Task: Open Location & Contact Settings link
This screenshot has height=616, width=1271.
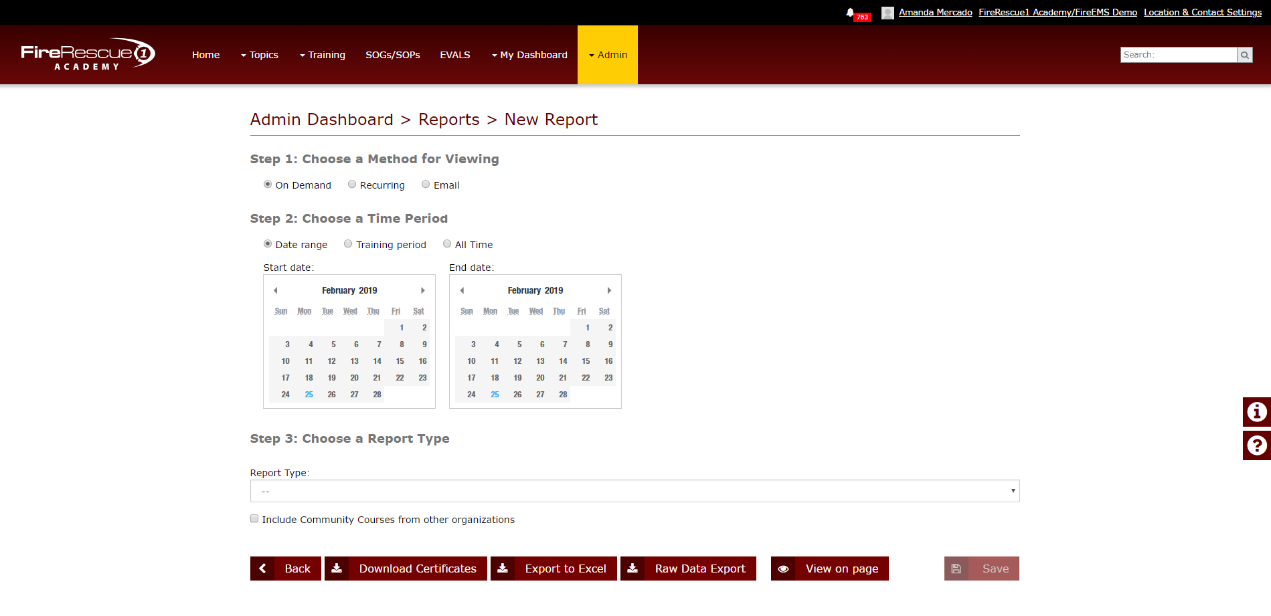Action: pyautogui.click(x=1203, y=12)
